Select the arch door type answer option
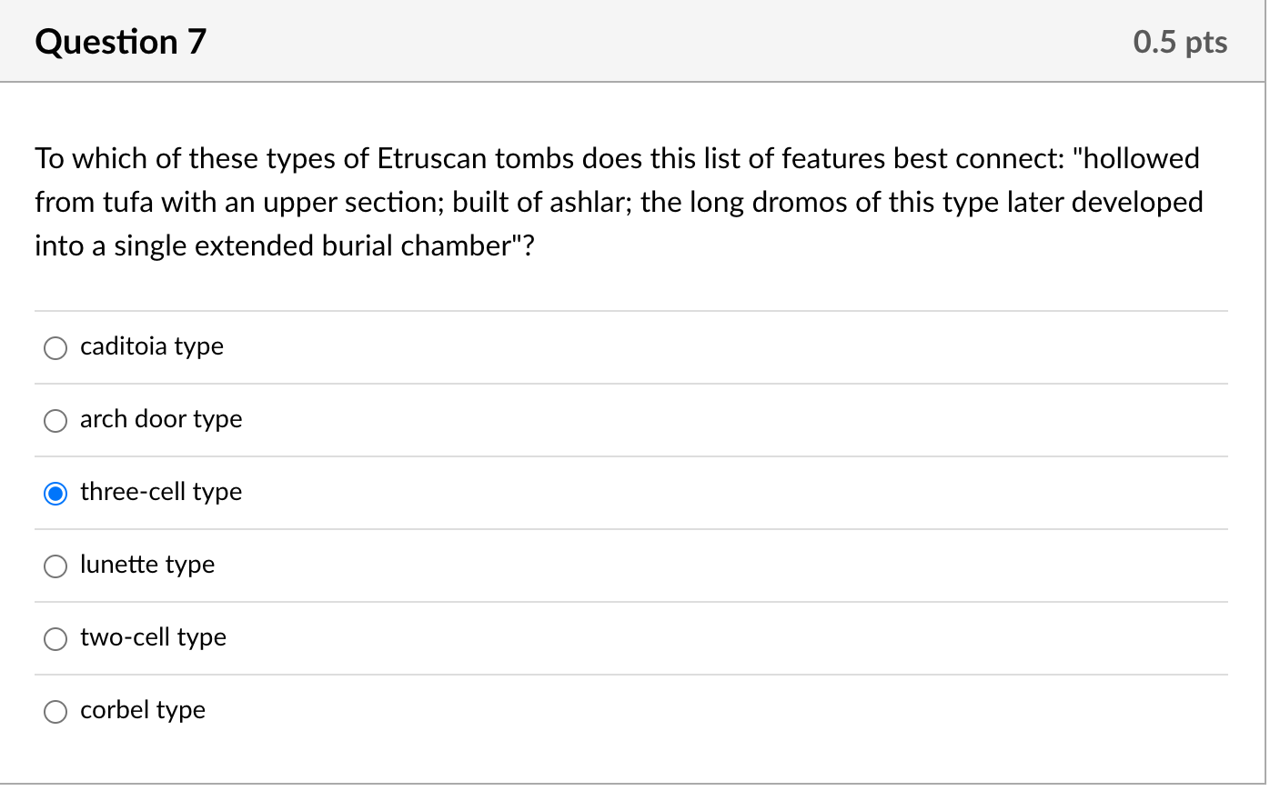The image size is (1270, 791). [x=55, y=420]
